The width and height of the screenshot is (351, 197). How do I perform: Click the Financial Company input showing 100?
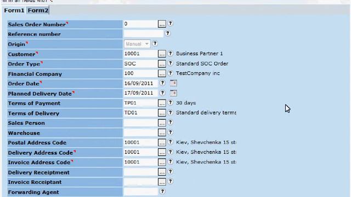coord(140,73)
